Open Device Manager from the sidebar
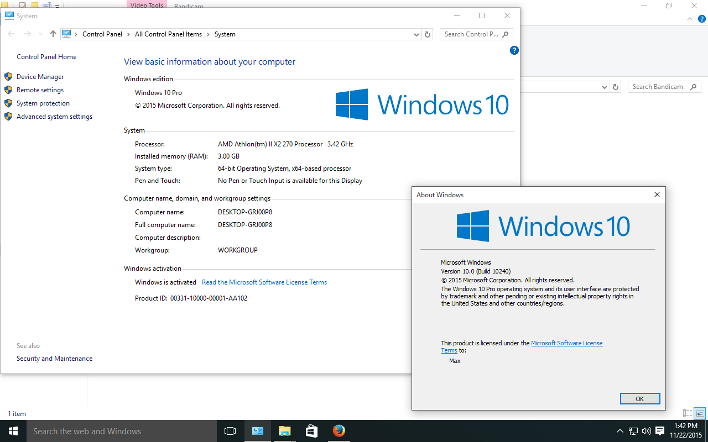The height and width of the screenshot is (442, 708). click(x=40, y=76)
